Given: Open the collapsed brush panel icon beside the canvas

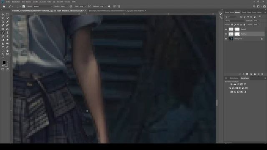Looking at the screenshot, I should (x=221, y=14).
